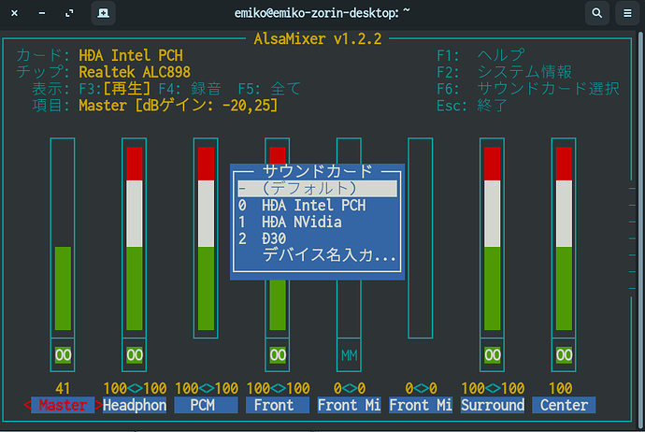Select the Surround channel label

(x=493, y=405)
